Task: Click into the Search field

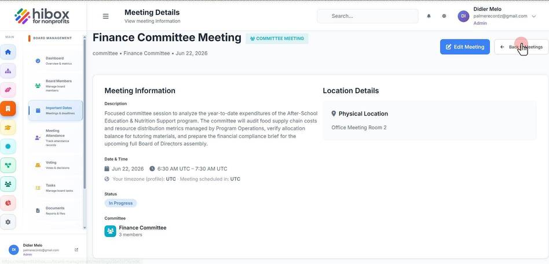Action: click(367, 16)
